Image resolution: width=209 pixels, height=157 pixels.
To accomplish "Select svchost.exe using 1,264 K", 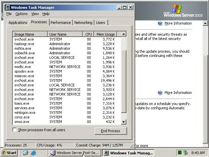I will (x=67, y=58).
